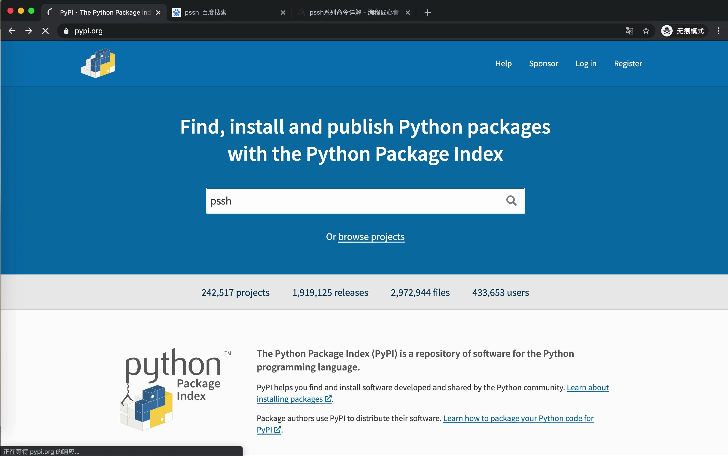Click the magnifier search button
The width and height of the screenshot is (728, 456).
coord(511,201)
